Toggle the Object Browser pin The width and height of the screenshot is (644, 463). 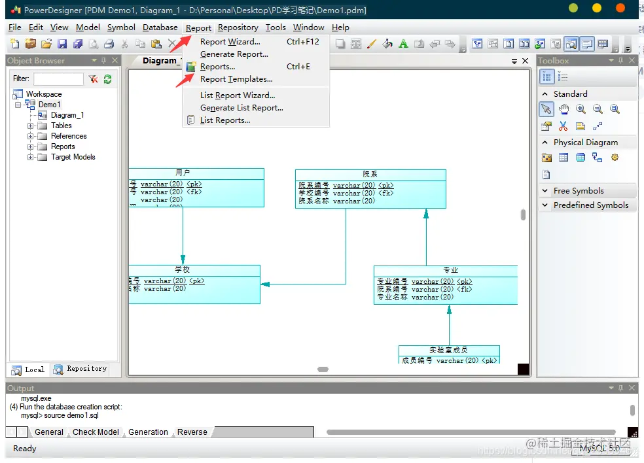(104, 61)
